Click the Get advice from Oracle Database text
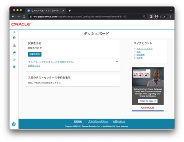Screen dimensions: 184x142 pyautogui.click(x=148, y=92)
